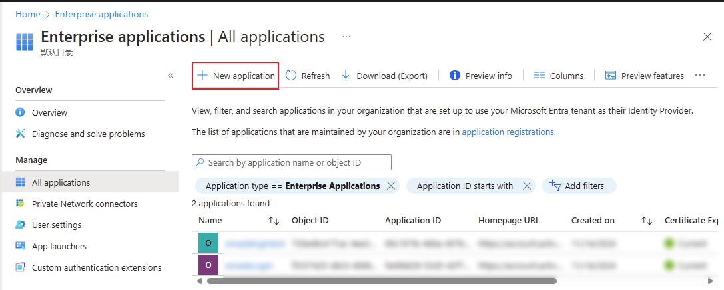This screenshot has width=724, height=290.
Task: Click the Homepage URL column header
Action: pyautogui.click(x=509, y=220)
